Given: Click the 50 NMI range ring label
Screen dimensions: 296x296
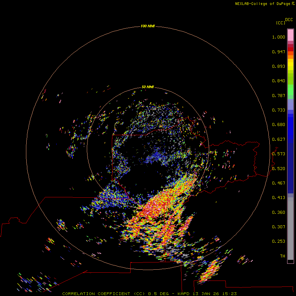Looking at the screenshot, I should pos(148,87).
